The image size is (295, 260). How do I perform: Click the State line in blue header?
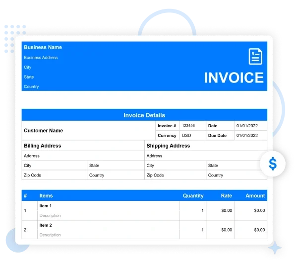click(29, 77)
